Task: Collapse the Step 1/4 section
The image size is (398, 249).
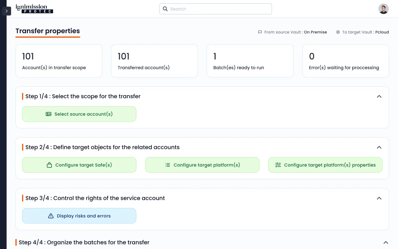Action: click(379, 96)
